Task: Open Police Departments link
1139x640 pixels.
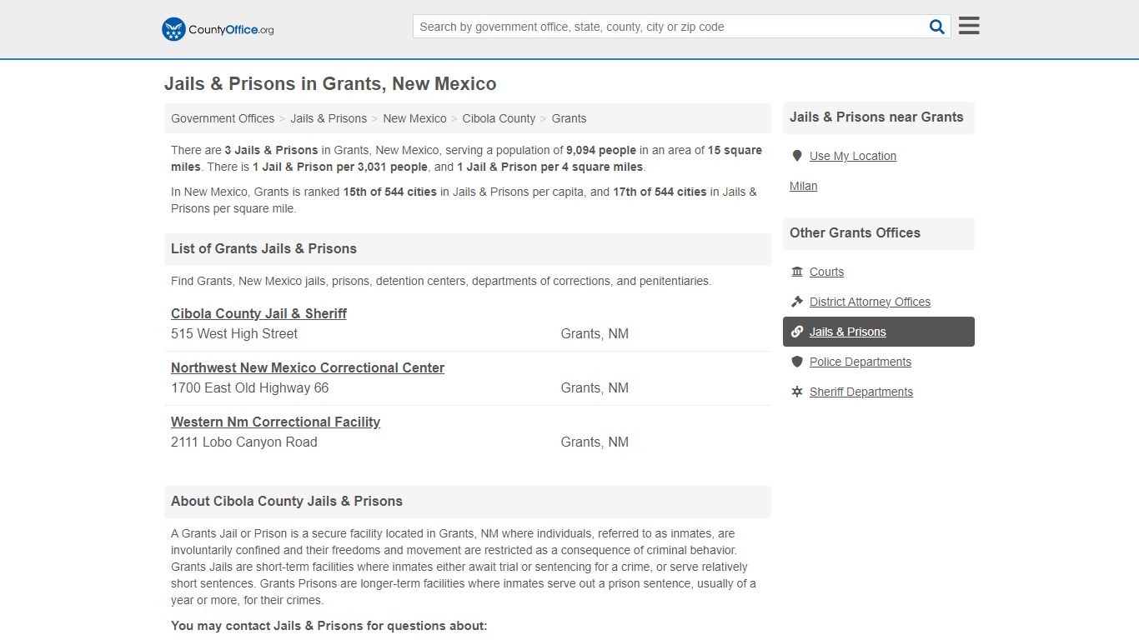Action: pyautogui.click(x=861, y=362)
